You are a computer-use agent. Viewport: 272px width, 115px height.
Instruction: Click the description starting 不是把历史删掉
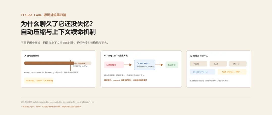pos(65,43)
